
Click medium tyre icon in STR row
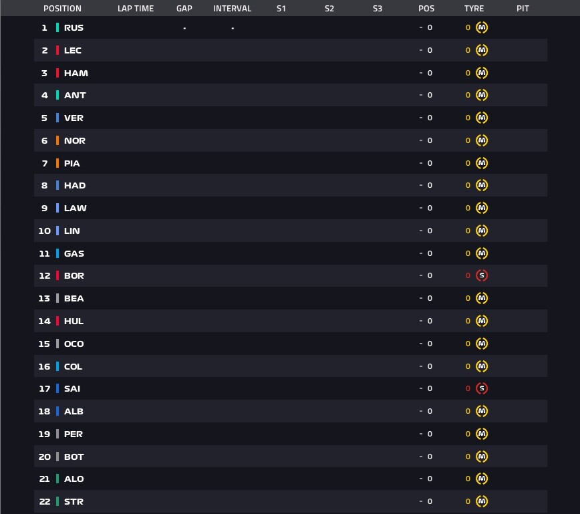(482, 501)
